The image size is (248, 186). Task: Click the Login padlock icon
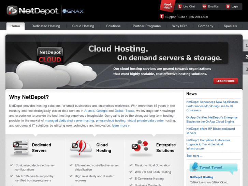click(228, 6)
